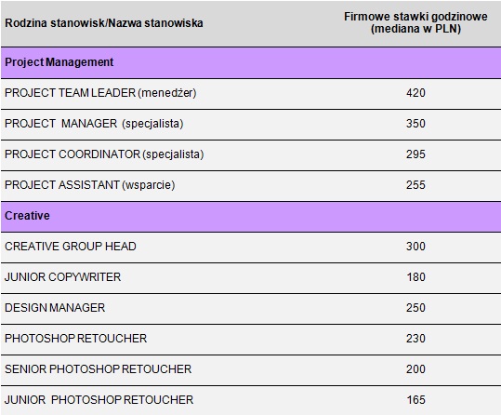Select the 180 rate for Junior Copywriter
Screen dimensions: 501x415
416,277
